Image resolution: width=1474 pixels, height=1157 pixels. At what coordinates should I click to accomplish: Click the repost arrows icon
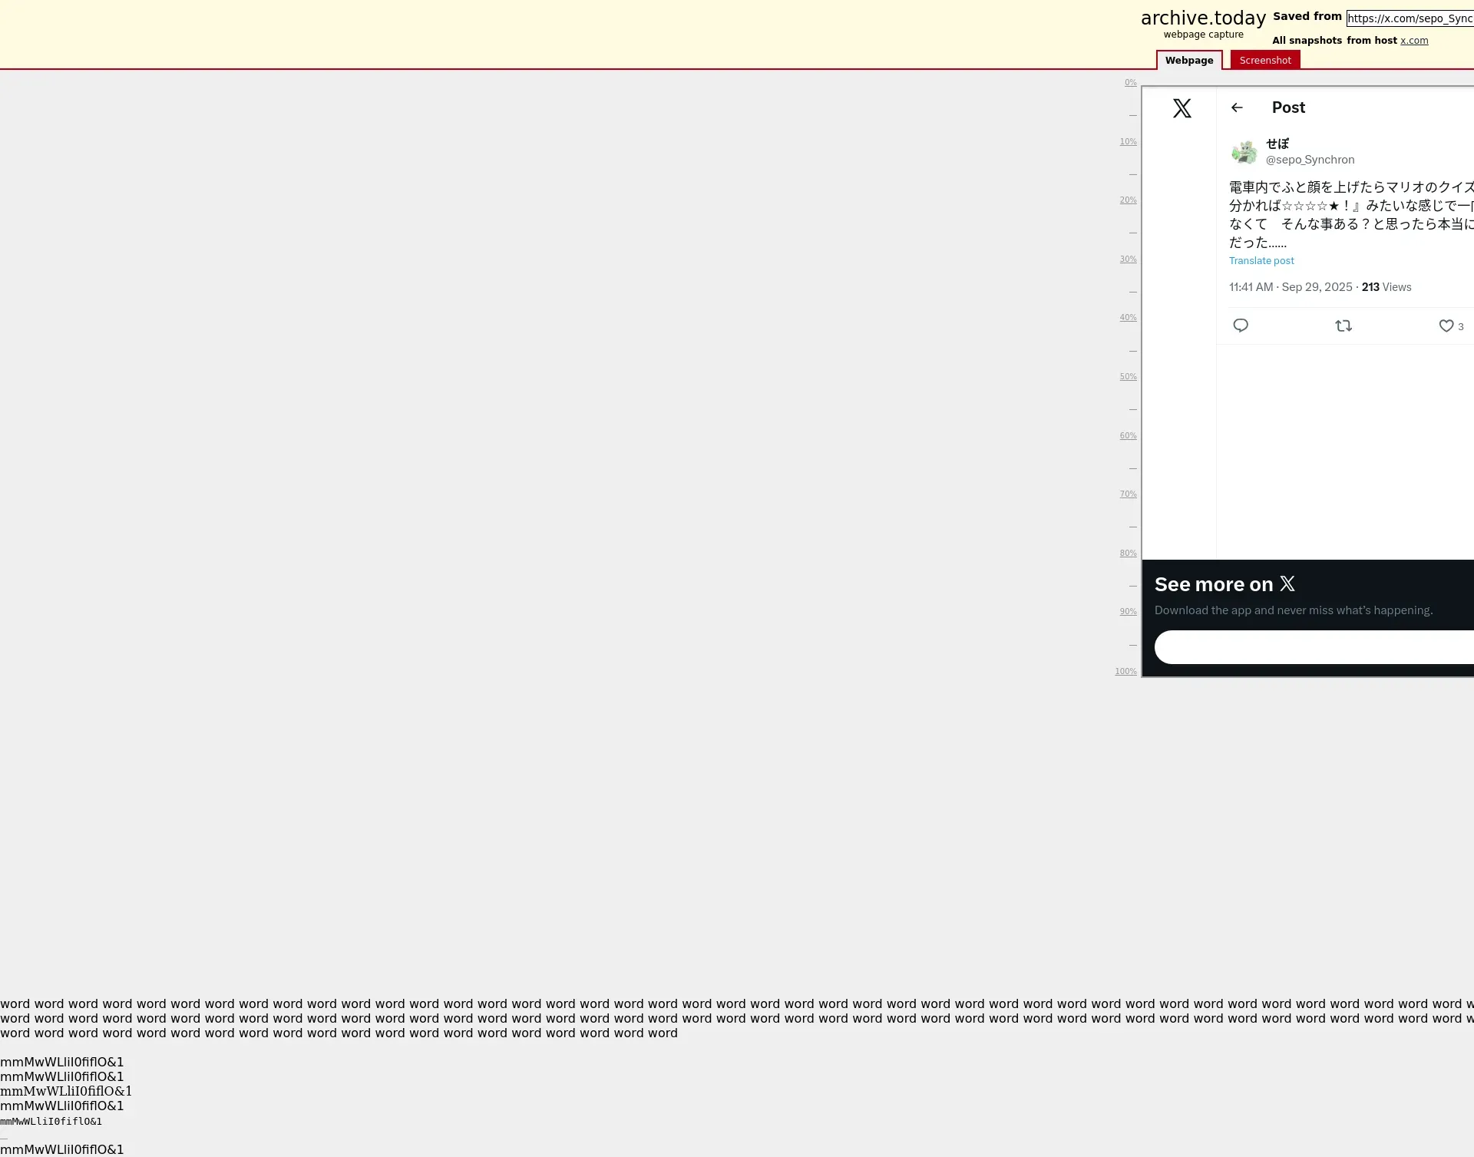coord(1343,326)
